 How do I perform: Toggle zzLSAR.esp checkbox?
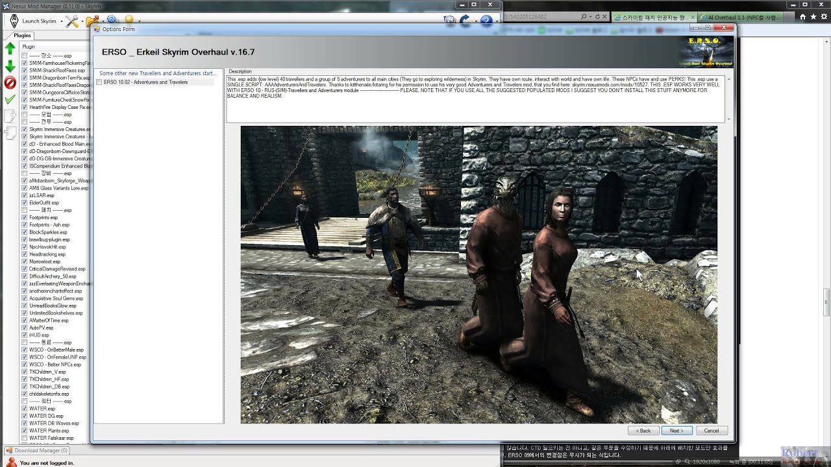pos(25,195)
